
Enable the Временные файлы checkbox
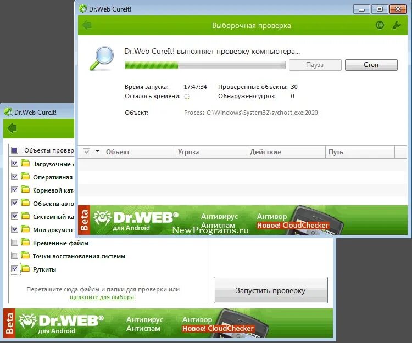tap(15, 242)
